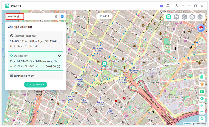Click the search magnifier button
The width and height of the screenshot is (209, 127).
click(62, 16)
